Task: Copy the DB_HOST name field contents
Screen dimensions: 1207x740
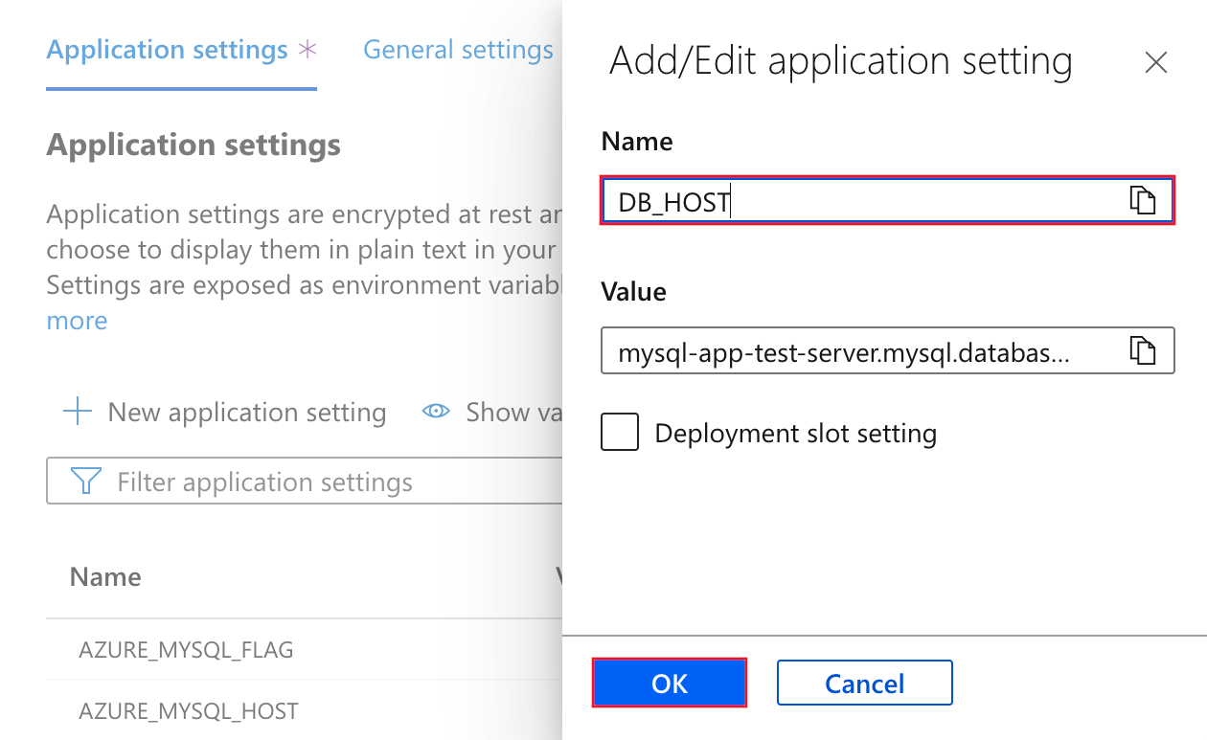Action: click(x=1142, y=201)
